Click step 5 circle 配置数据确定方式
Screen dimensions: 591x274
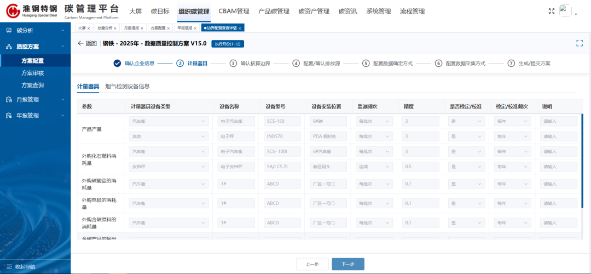[366, 64]
